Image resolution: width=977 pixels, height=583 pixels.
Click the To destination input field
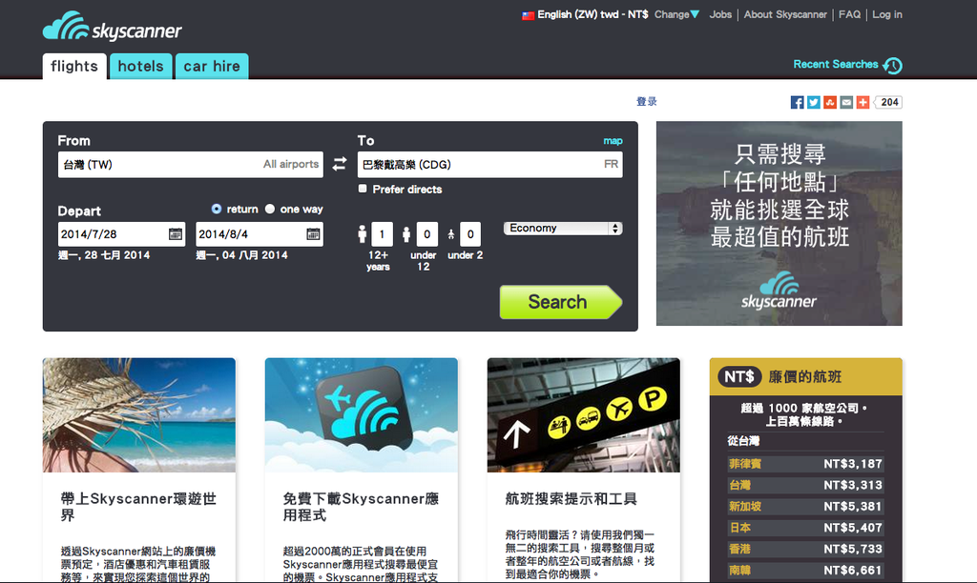[489, 164]
